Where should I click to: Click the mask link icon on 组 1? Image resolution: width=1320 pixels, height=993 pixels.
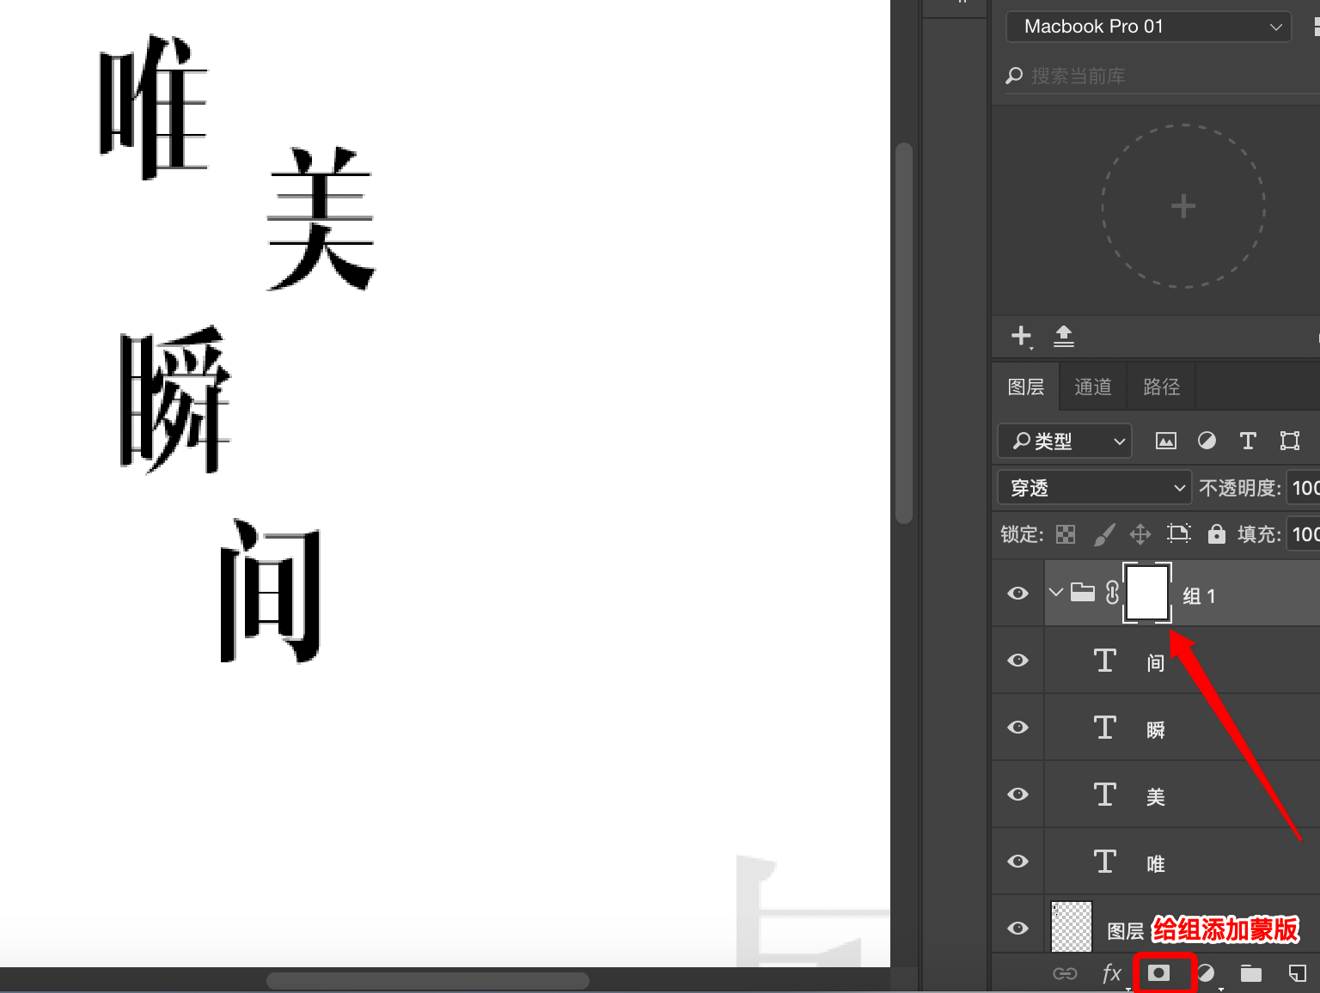coord(1112,593)
